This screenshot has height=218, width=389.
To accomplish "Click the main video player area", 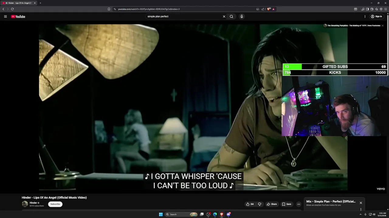I will 193,107.
